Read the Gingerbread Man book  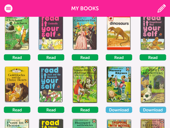click(153, 58)
